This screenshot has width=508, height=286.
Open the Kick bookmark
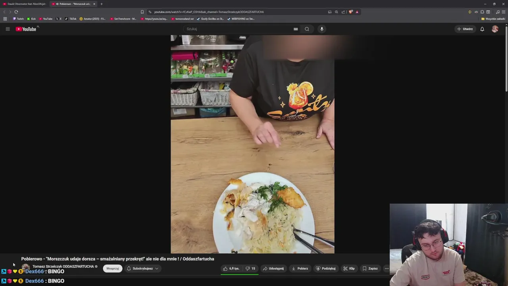(x=31, y=19)
